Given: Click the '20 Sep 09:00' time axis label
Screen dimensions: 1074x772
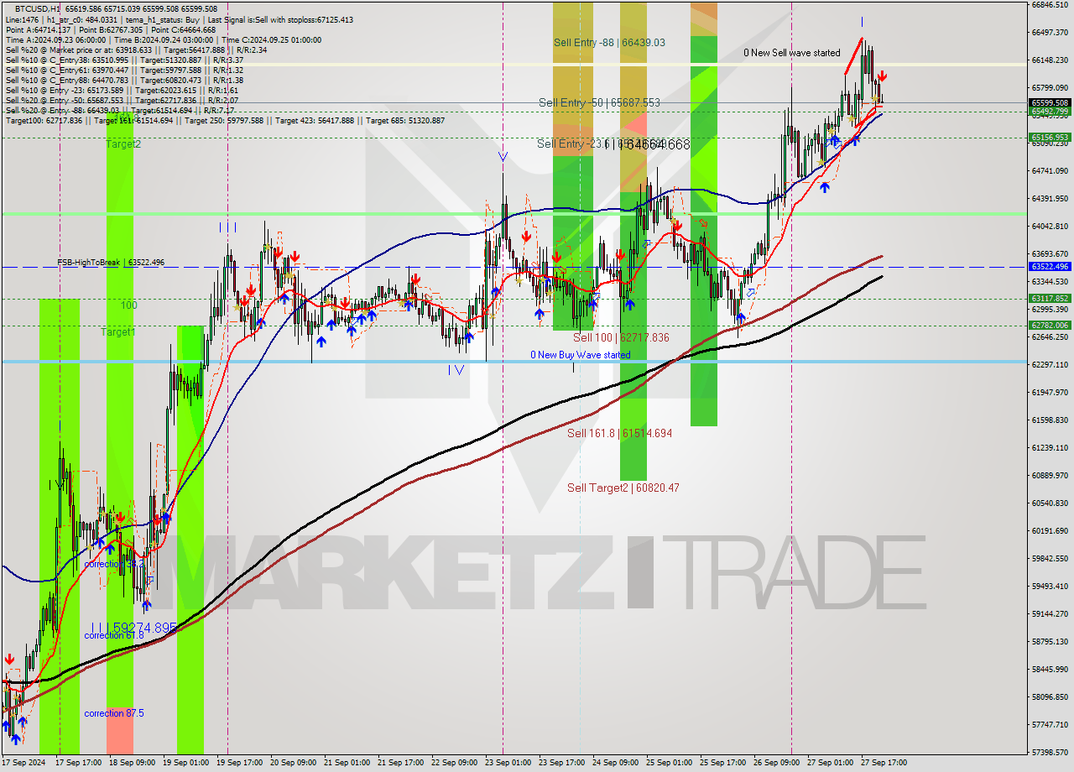Looking at the screenshot, I should (x=293, y=763).
